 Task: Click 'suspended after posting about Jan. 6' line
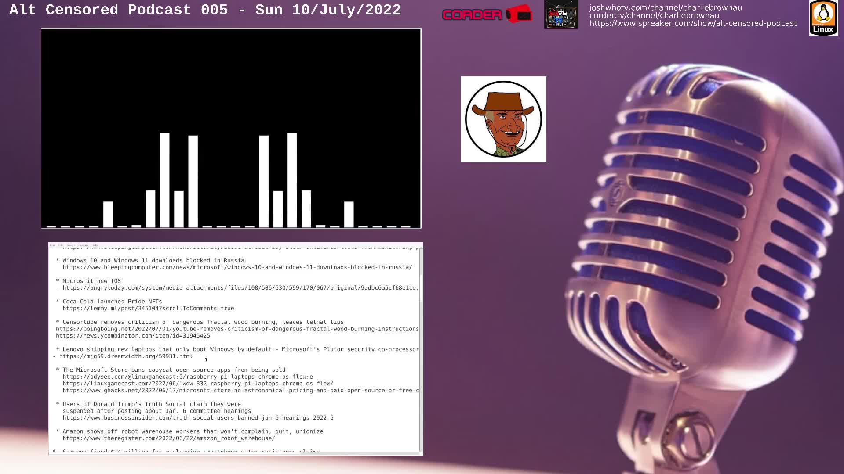[x=157, y=411]
